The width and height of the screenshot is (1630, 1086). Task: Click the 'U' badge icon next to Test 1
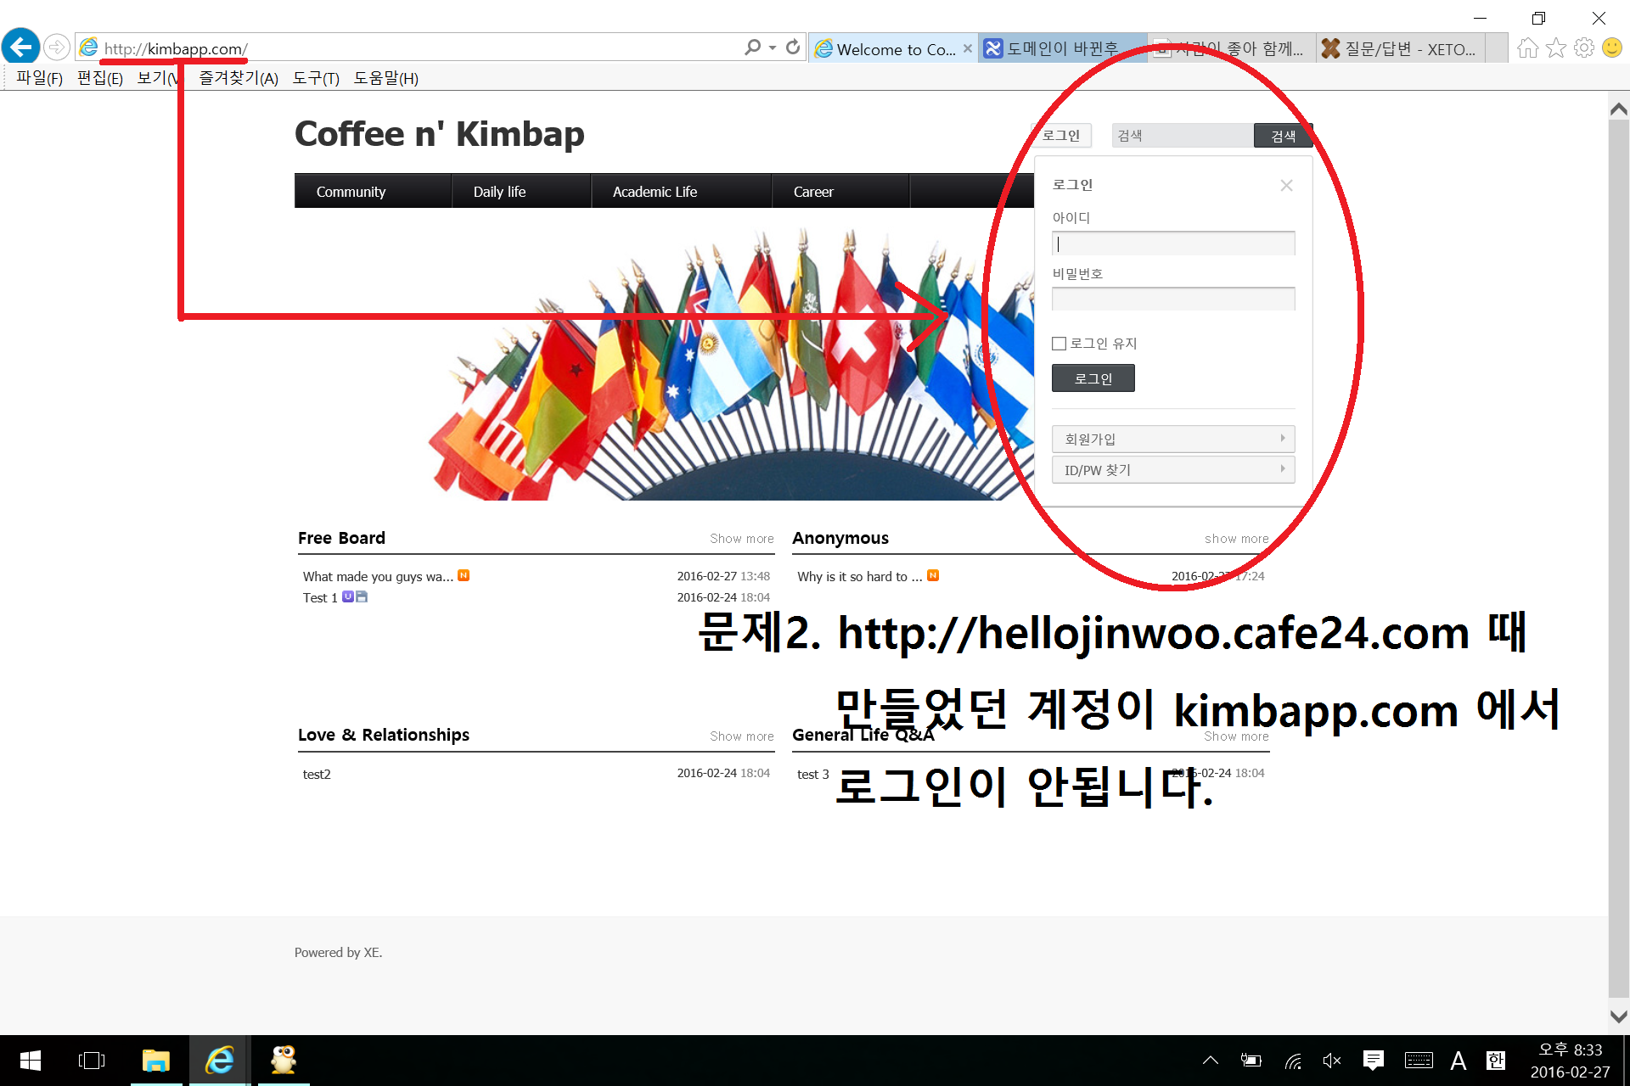[347, 596]
